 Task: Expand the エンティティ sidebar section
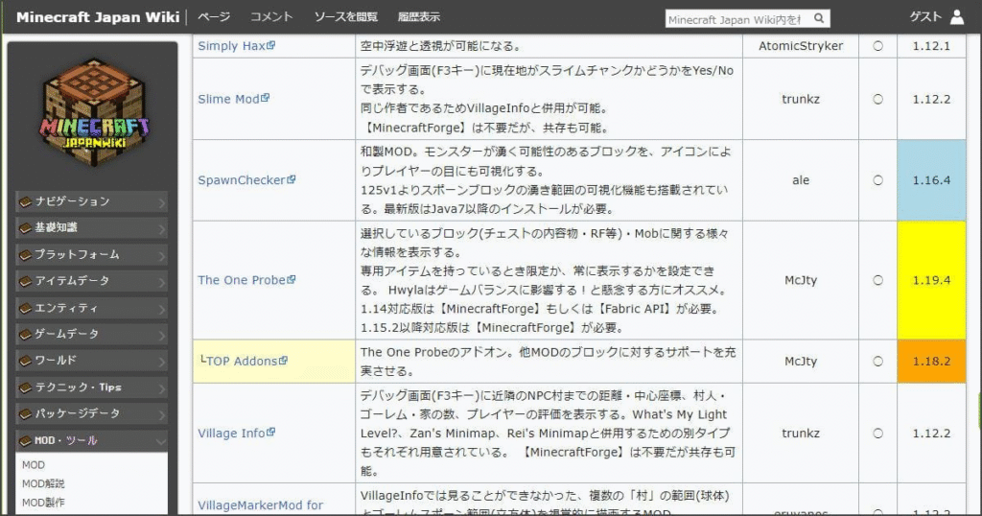[x=91, y=308]
